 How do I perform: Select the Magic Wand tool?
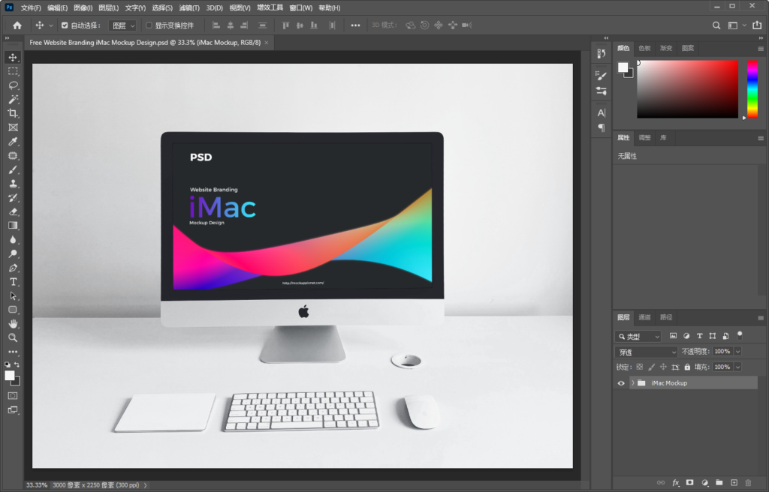coord(13,100)
